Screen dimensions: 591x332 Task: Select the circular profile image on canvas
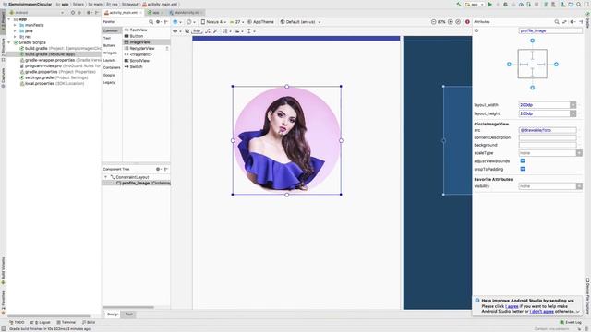pyautogui.click(x=287, y=140)
